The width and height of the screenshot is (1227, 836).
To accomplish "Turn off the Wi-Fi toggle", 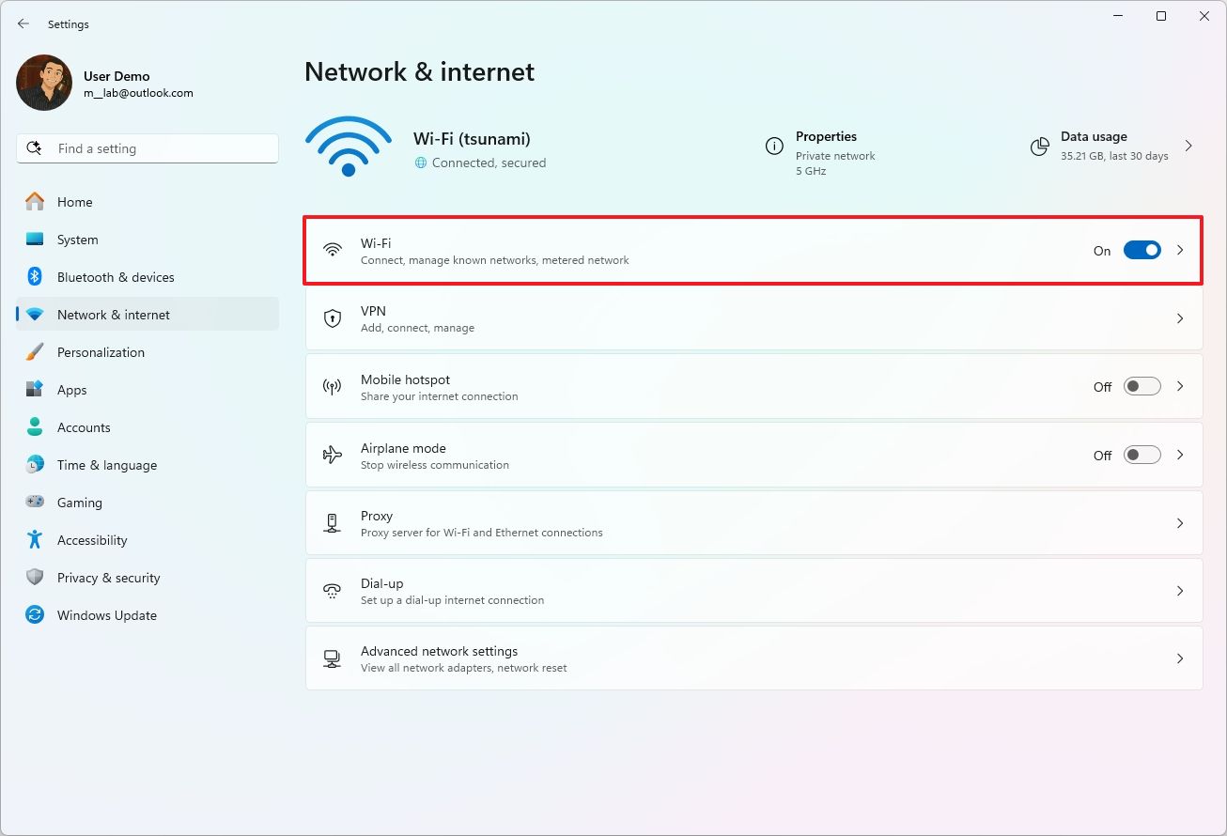I will pos(1142,249).
